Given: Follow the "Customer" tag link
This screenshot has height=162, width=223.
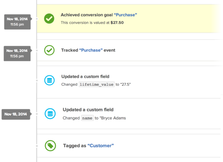Looking at the screenshot, I should click(101, 146).
